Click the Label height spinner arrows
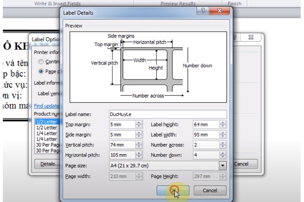The image size is (304, 202). [x=222, y=124]
